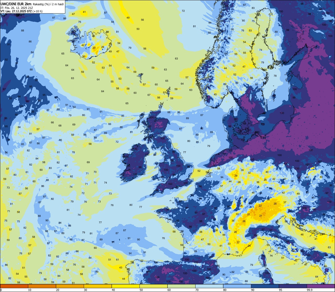Click the purple legend segment above 99.9

(x=321, y=286)
